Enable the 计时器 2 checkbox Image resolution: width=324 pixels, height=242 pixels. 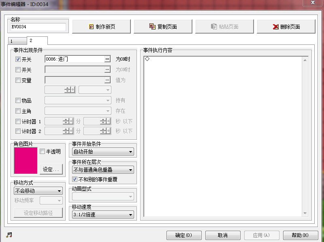(18, 131)
